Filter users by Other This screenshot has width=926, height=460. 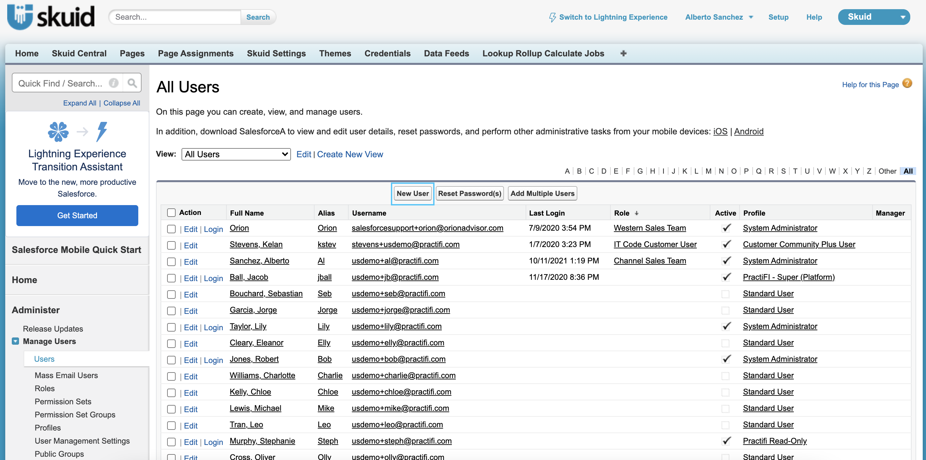[x=887, y=171]
